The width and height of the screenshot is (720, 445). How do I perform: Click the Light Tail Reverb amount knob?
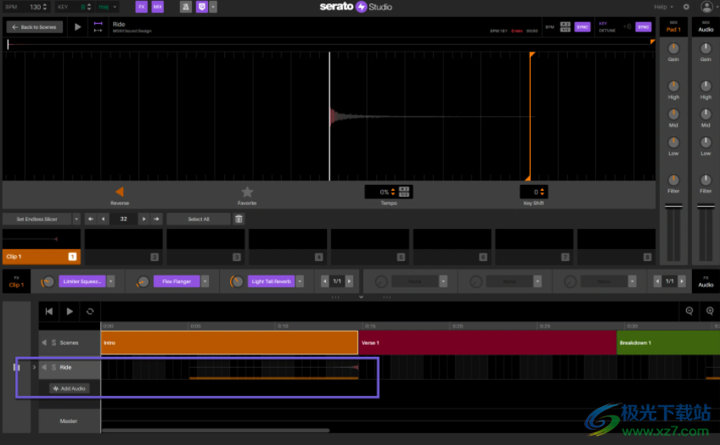pos(237,281)
